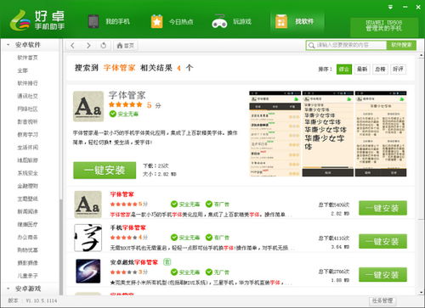Click the sidebar vertical scrollbar thumb
The width and height of the screenshot is (425, 308).
[61, 246]
